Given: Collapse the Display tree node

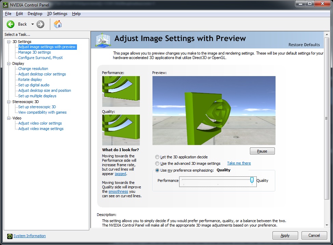Looking at the screenshot, I should pos(9,63).
